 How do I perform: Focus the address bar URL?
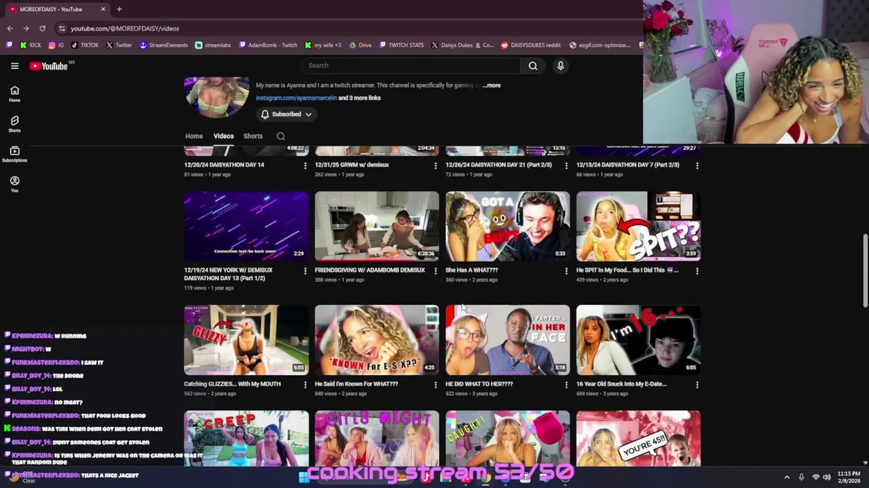(125, 28)
